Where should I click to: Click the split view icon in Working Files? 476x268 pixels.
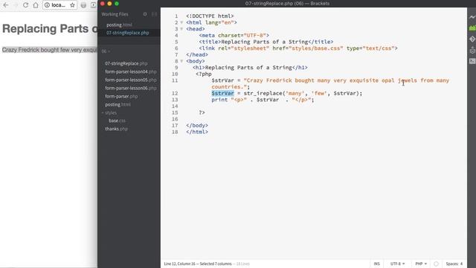[x=154, y=14]
